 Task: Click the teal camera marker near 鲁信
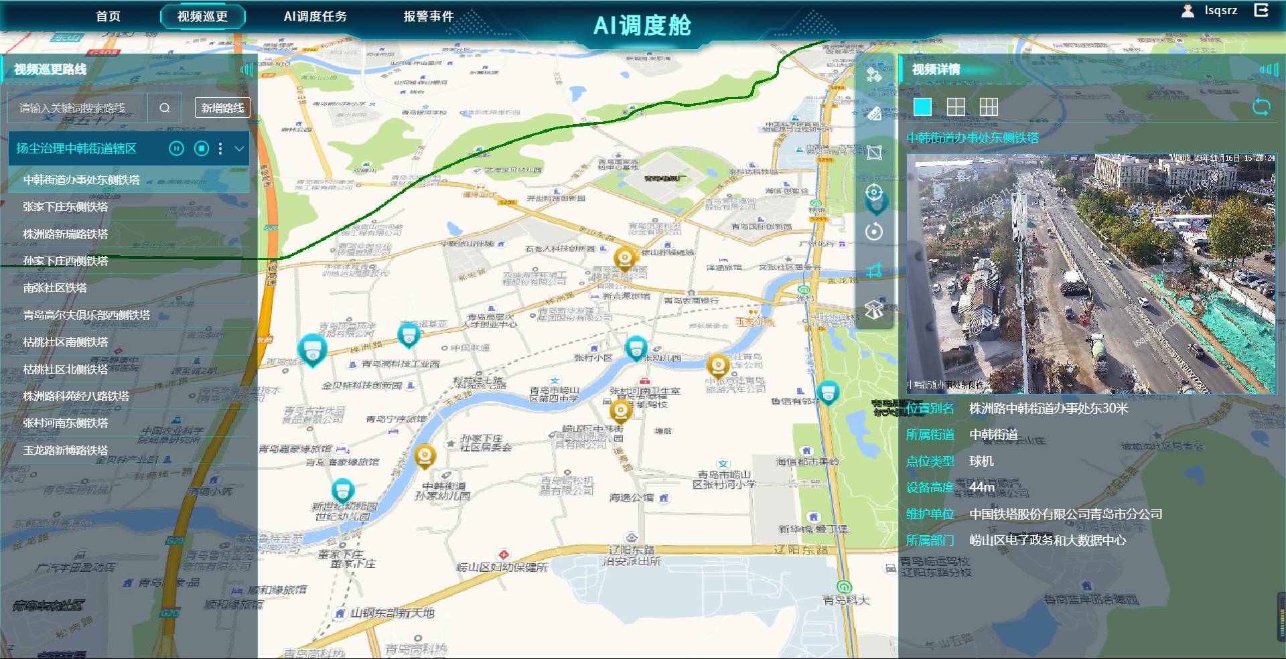pos(828,392)
